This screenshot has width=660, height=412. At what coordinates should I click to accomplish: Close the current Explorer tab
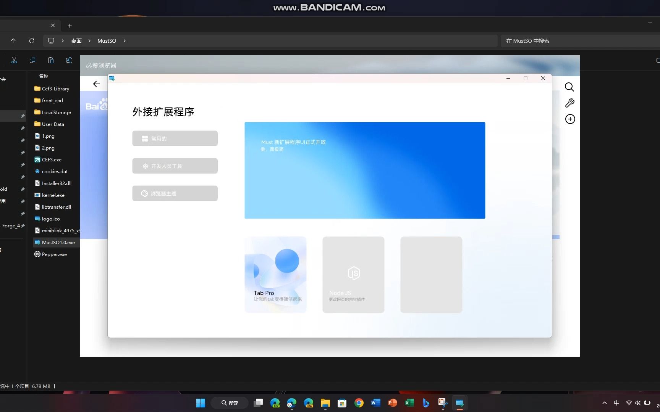click(53, 26)
